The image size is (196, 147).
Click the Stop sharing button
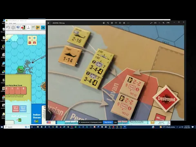(x=108, y=122)
